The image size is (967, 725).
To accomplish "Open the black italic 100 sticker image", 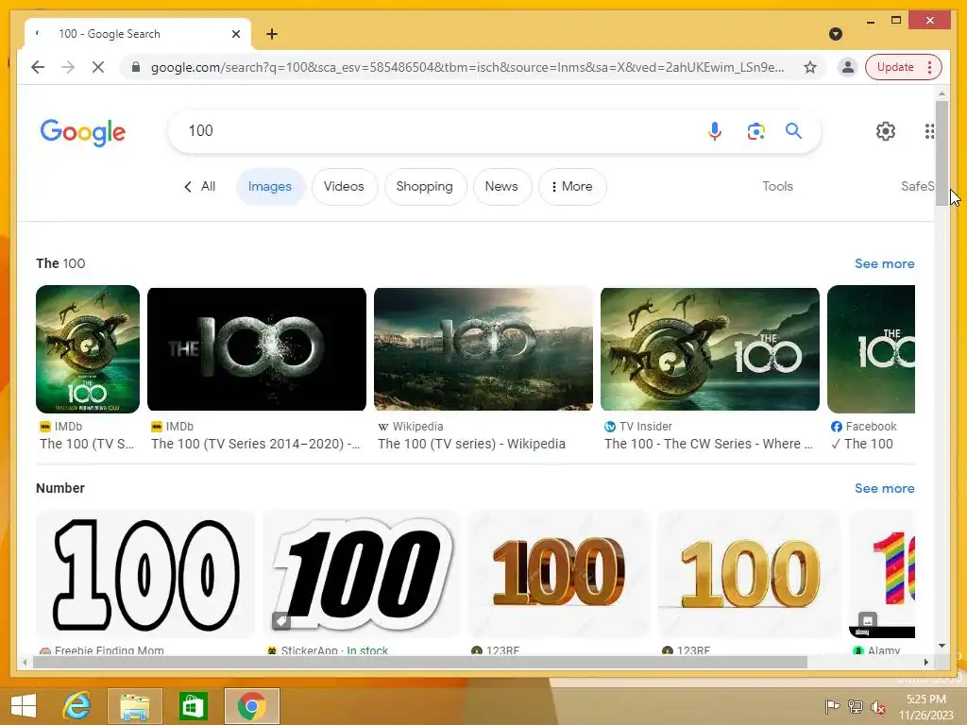I will click(x=362, y=574).
